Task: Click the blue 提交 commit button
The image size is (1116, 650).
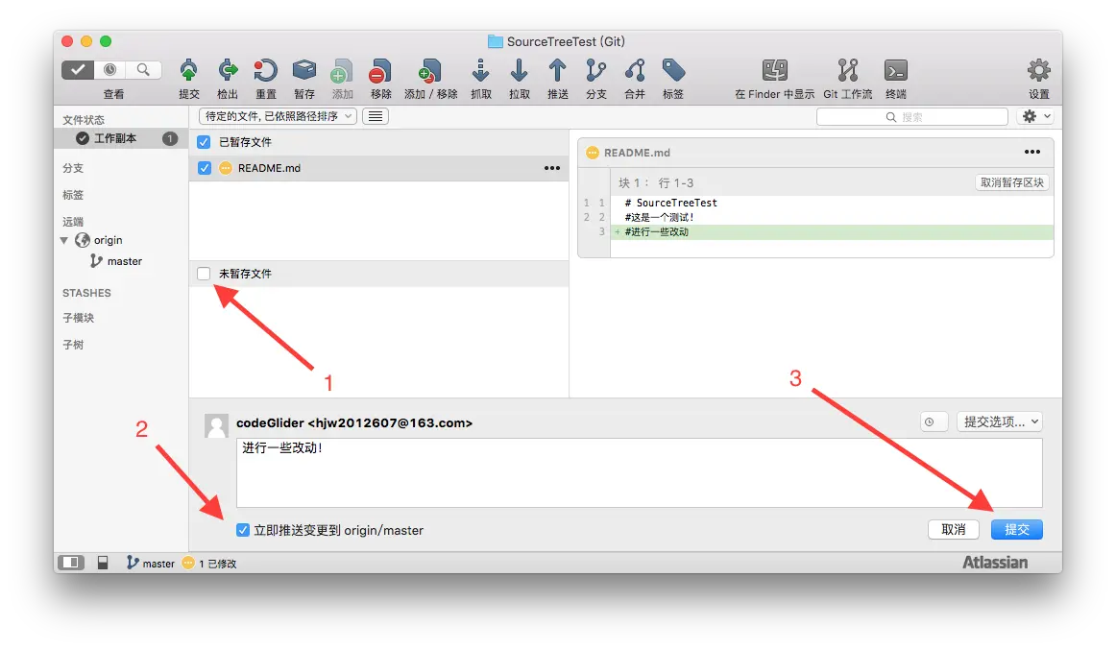Action: click(1016, 529)
